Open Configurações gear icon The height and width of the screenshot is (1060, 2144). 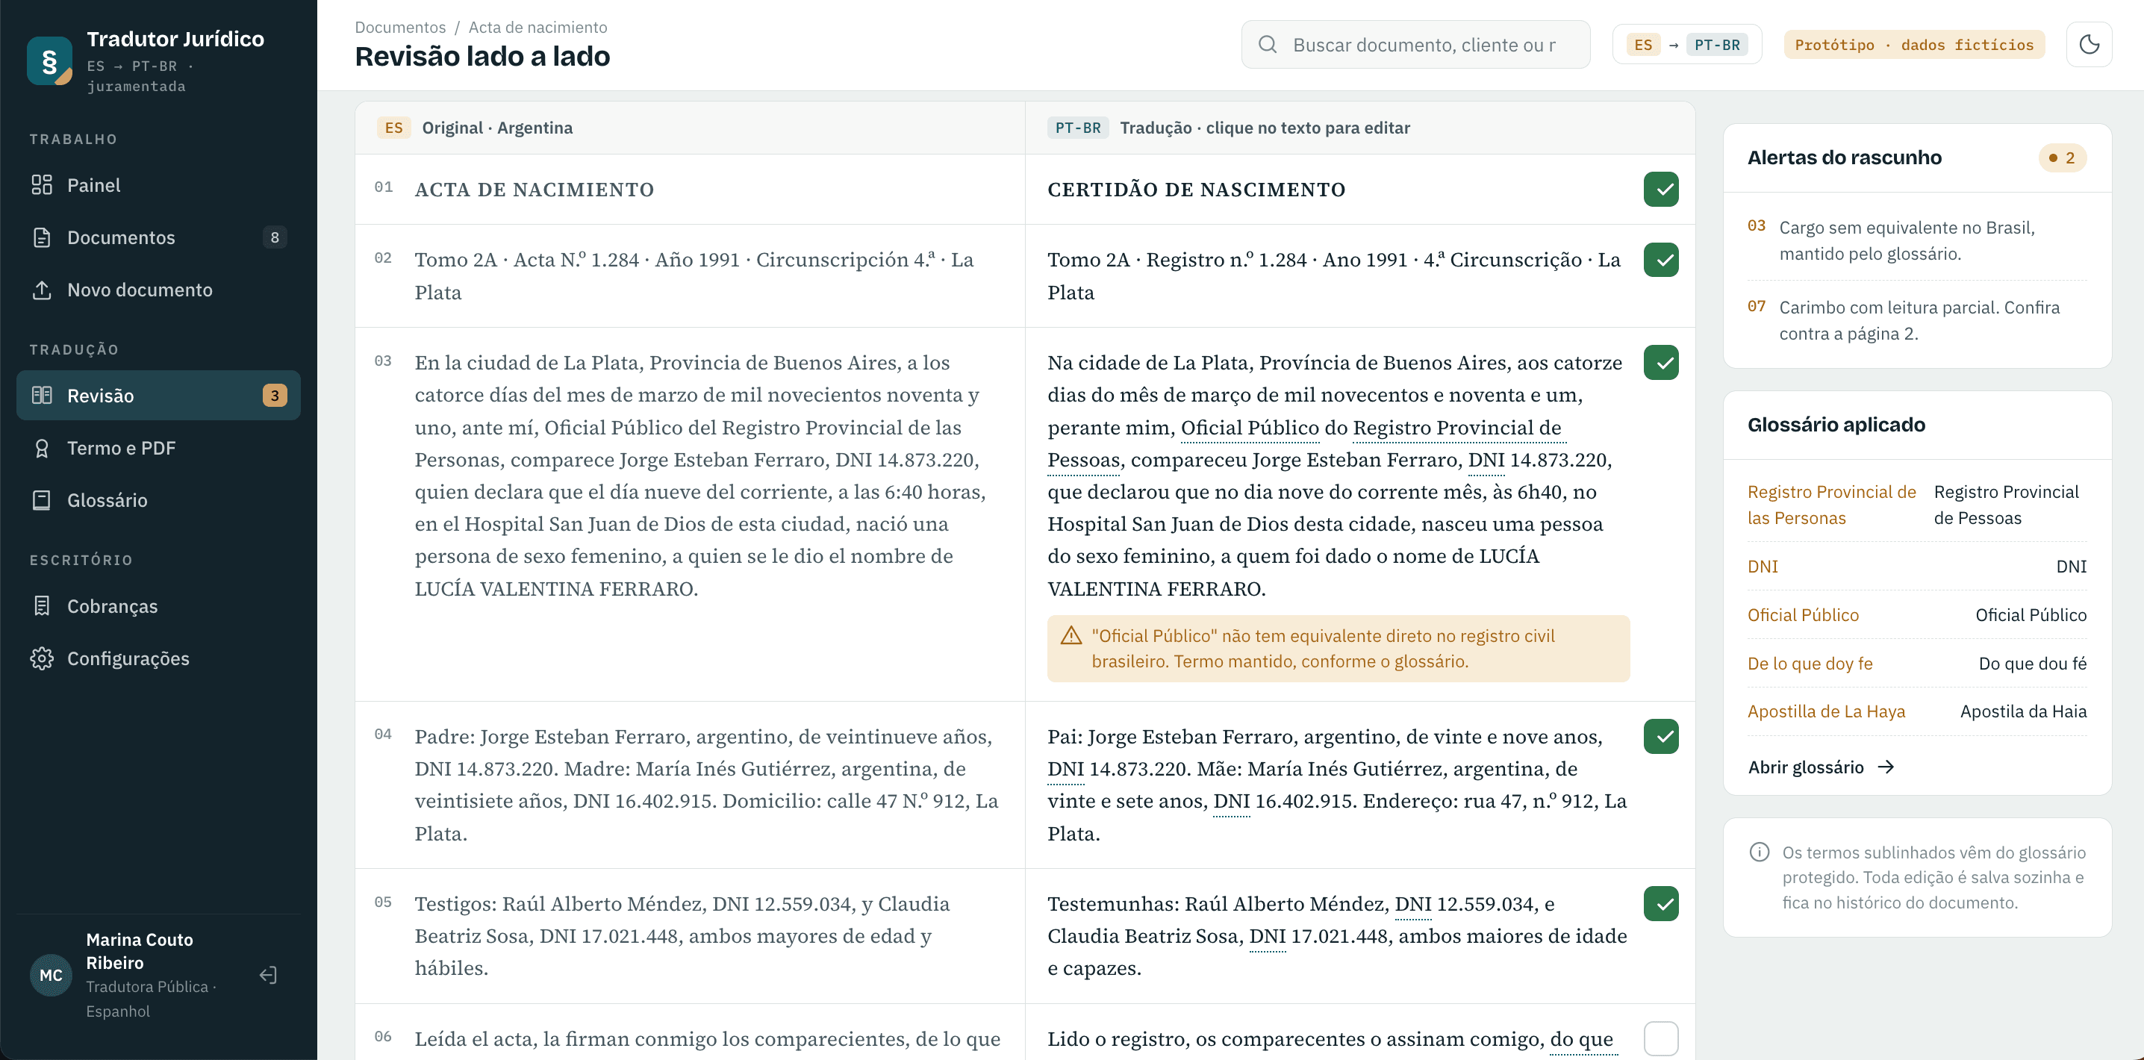pos(42,658)
